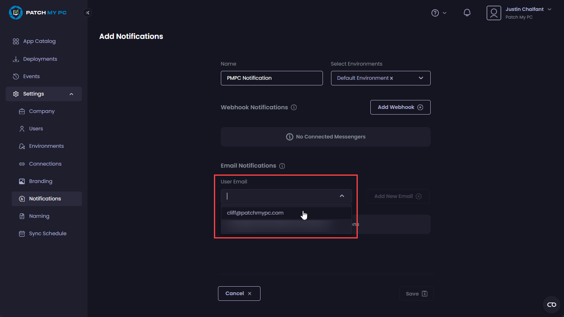Click the chat widget icon in bottom corner
The width and height of the screenshot is (564, 317).
551,304
